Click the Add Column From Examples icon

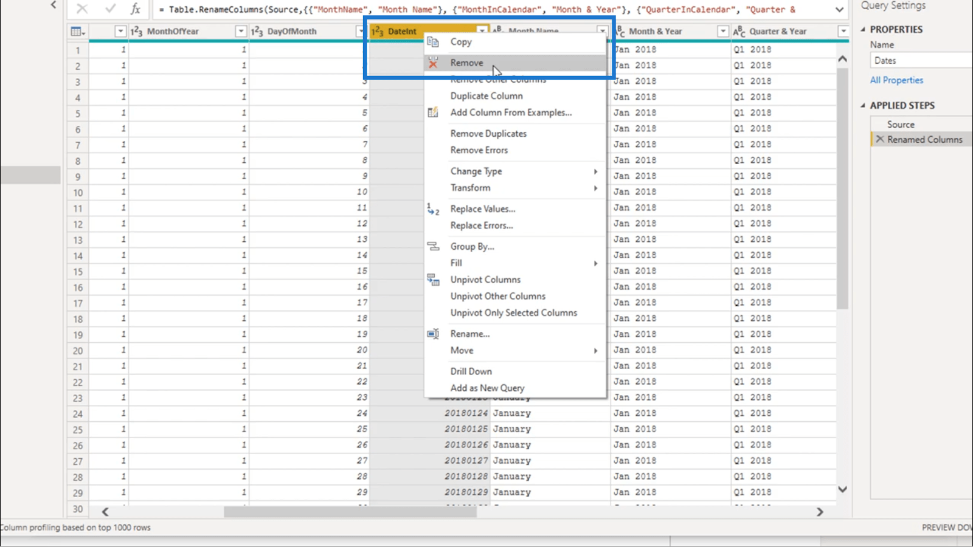(x=433, y=112)
